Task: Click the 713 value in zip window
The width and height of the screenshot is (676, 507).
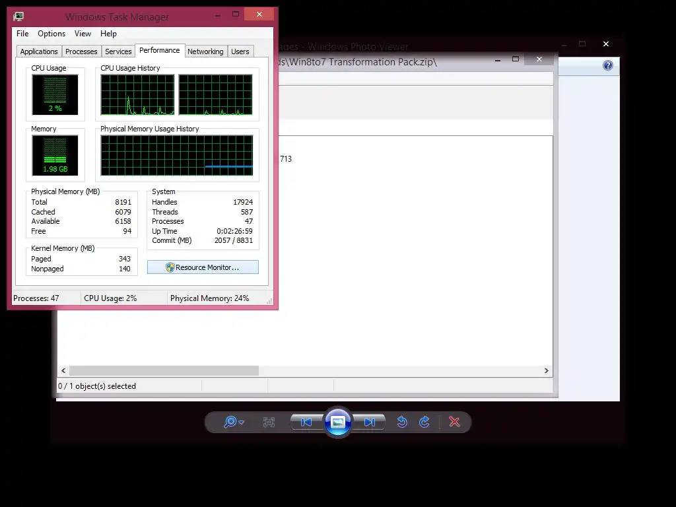Action: pyautogui.click(x=286, y=159)
